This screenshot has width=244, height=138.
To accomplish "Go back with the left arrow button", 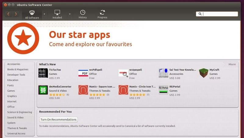I will (9, 14).
